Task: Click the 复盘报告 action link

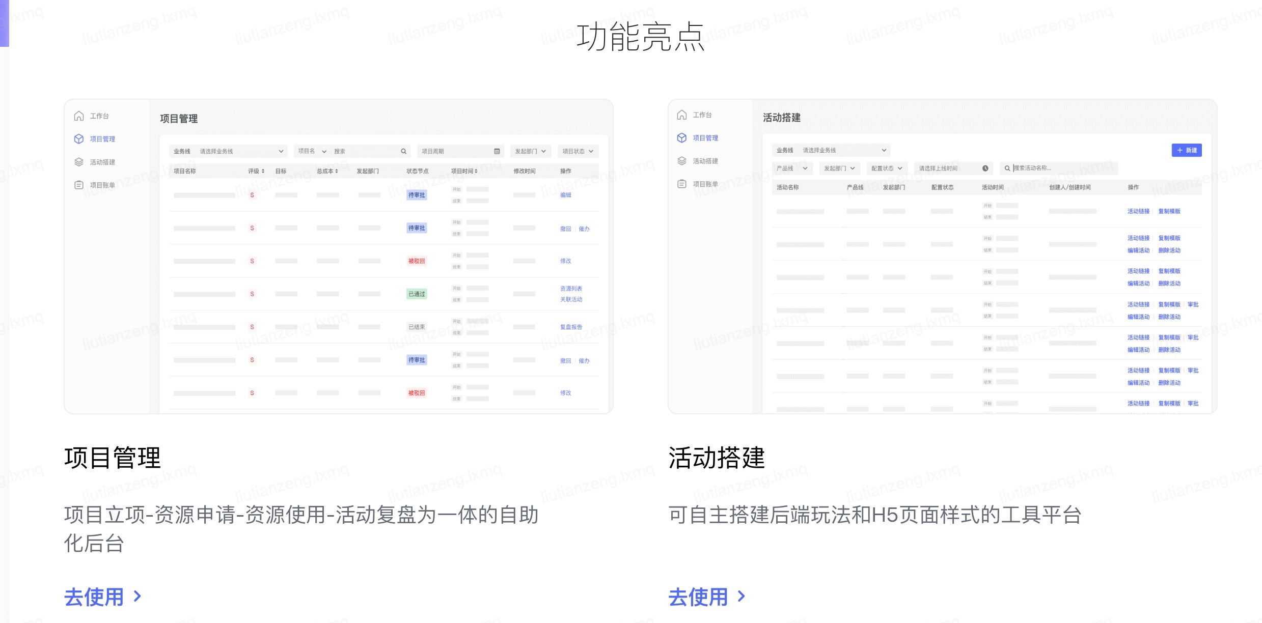Action: coord(571,327)
